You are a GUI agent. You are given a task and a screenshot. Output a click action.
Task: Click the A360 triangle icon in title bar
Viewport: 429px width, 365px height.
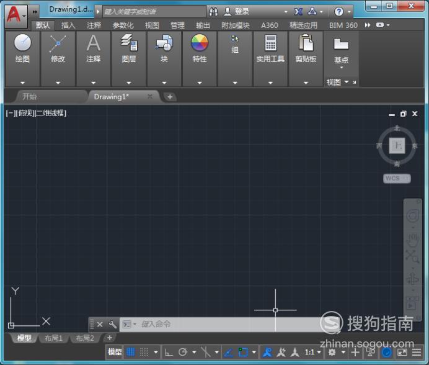pos(312,11)
